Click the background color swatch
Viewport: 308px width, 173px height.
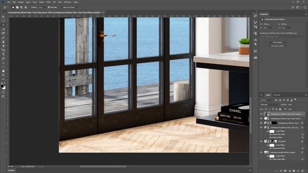[x=4, y=88]
